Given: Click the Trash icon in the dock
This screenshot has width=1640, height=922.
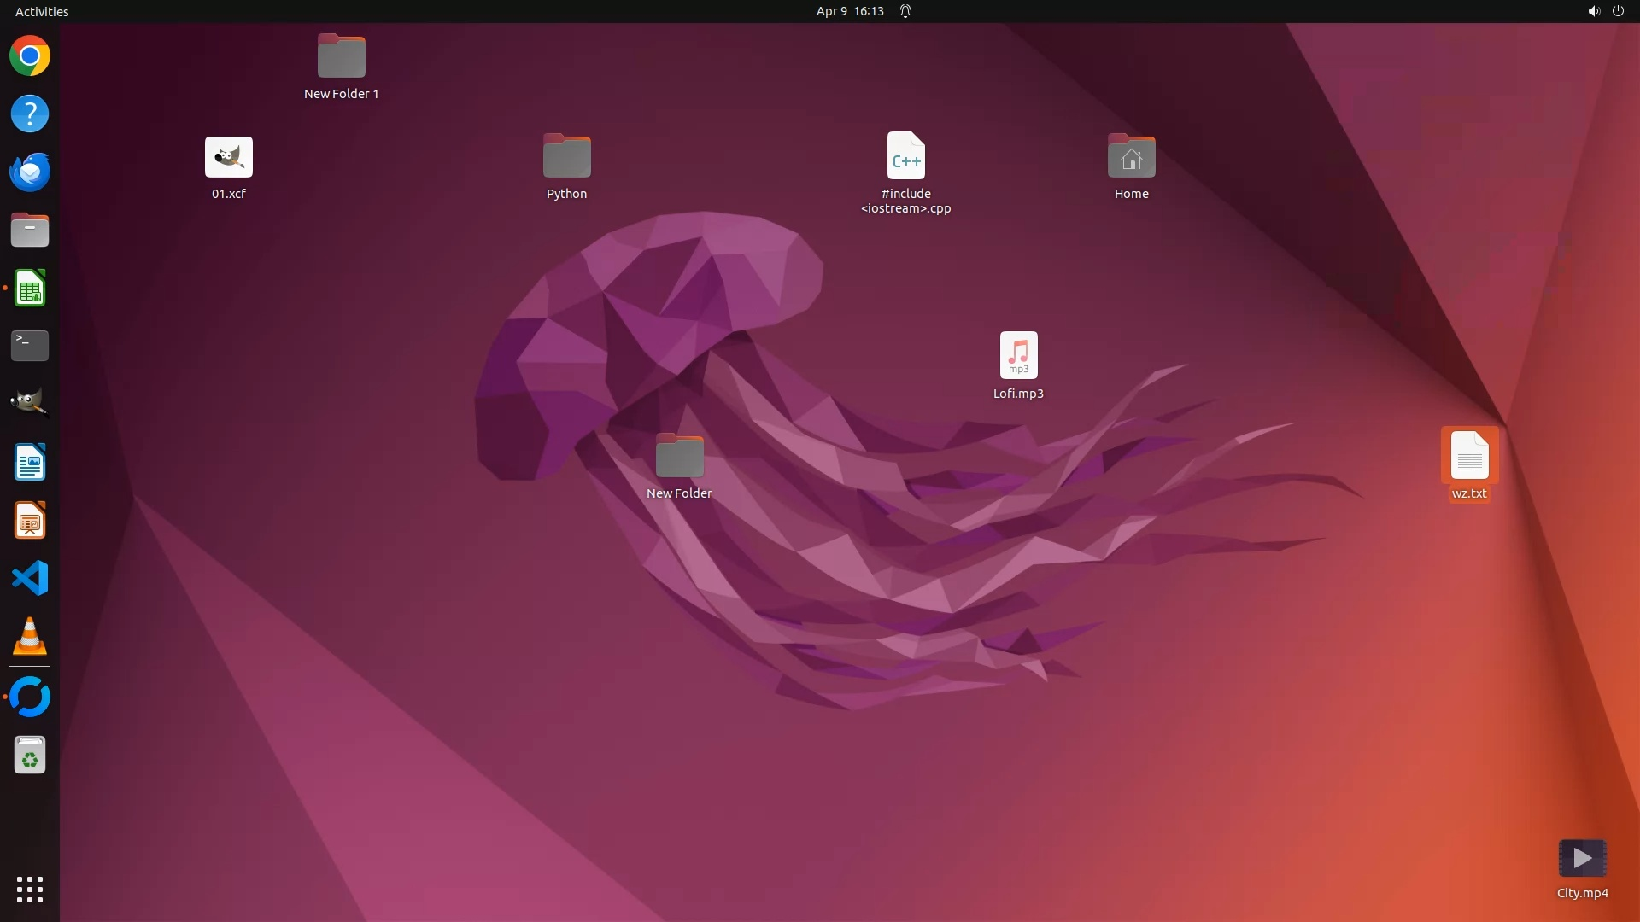Looking at the screenshot, I should [x=30, y=756].
